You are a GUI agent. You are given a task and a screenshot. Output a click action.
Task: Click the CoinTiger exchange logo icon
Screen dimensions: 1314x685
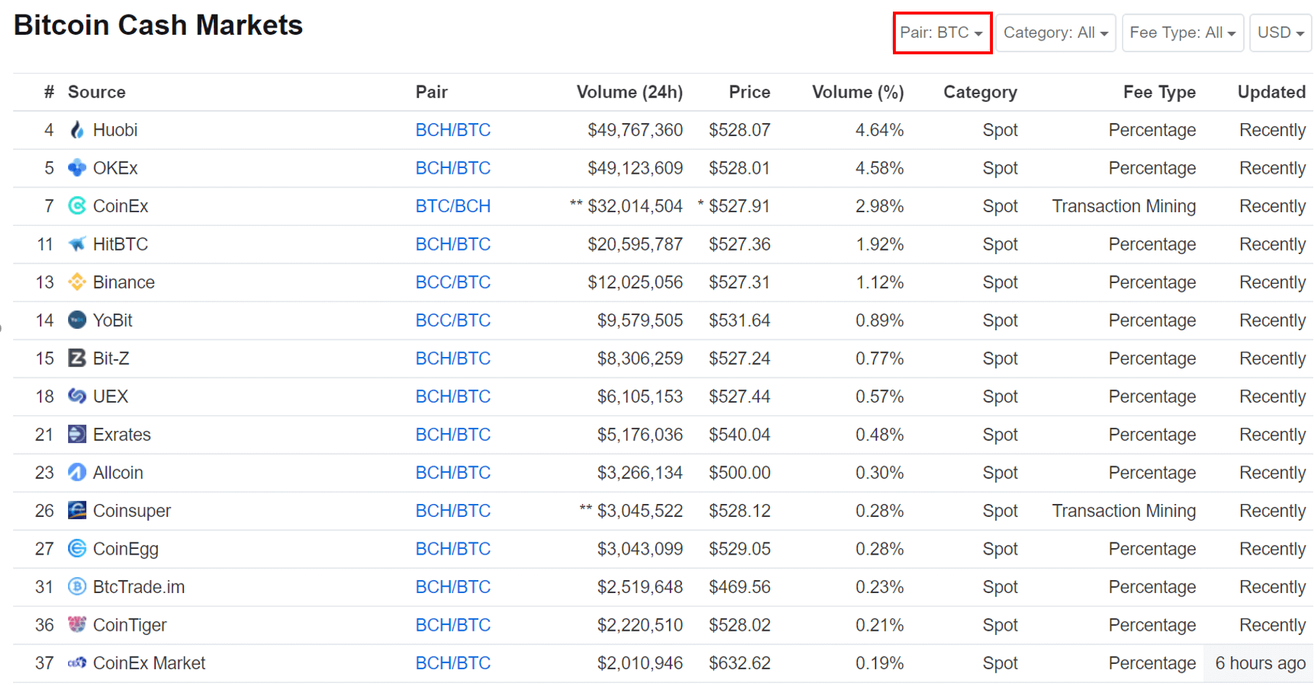(77, 624)
